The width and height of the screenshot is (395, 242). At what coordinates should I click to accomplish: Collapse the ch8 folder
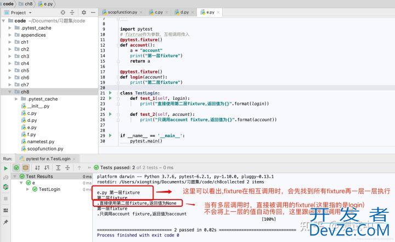10,92
